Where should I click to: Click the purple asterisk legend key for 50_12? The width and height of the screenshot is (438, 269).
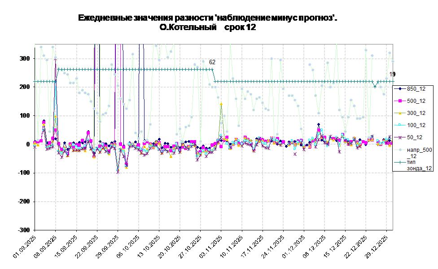pyautogui.click(x=399, y=137)
